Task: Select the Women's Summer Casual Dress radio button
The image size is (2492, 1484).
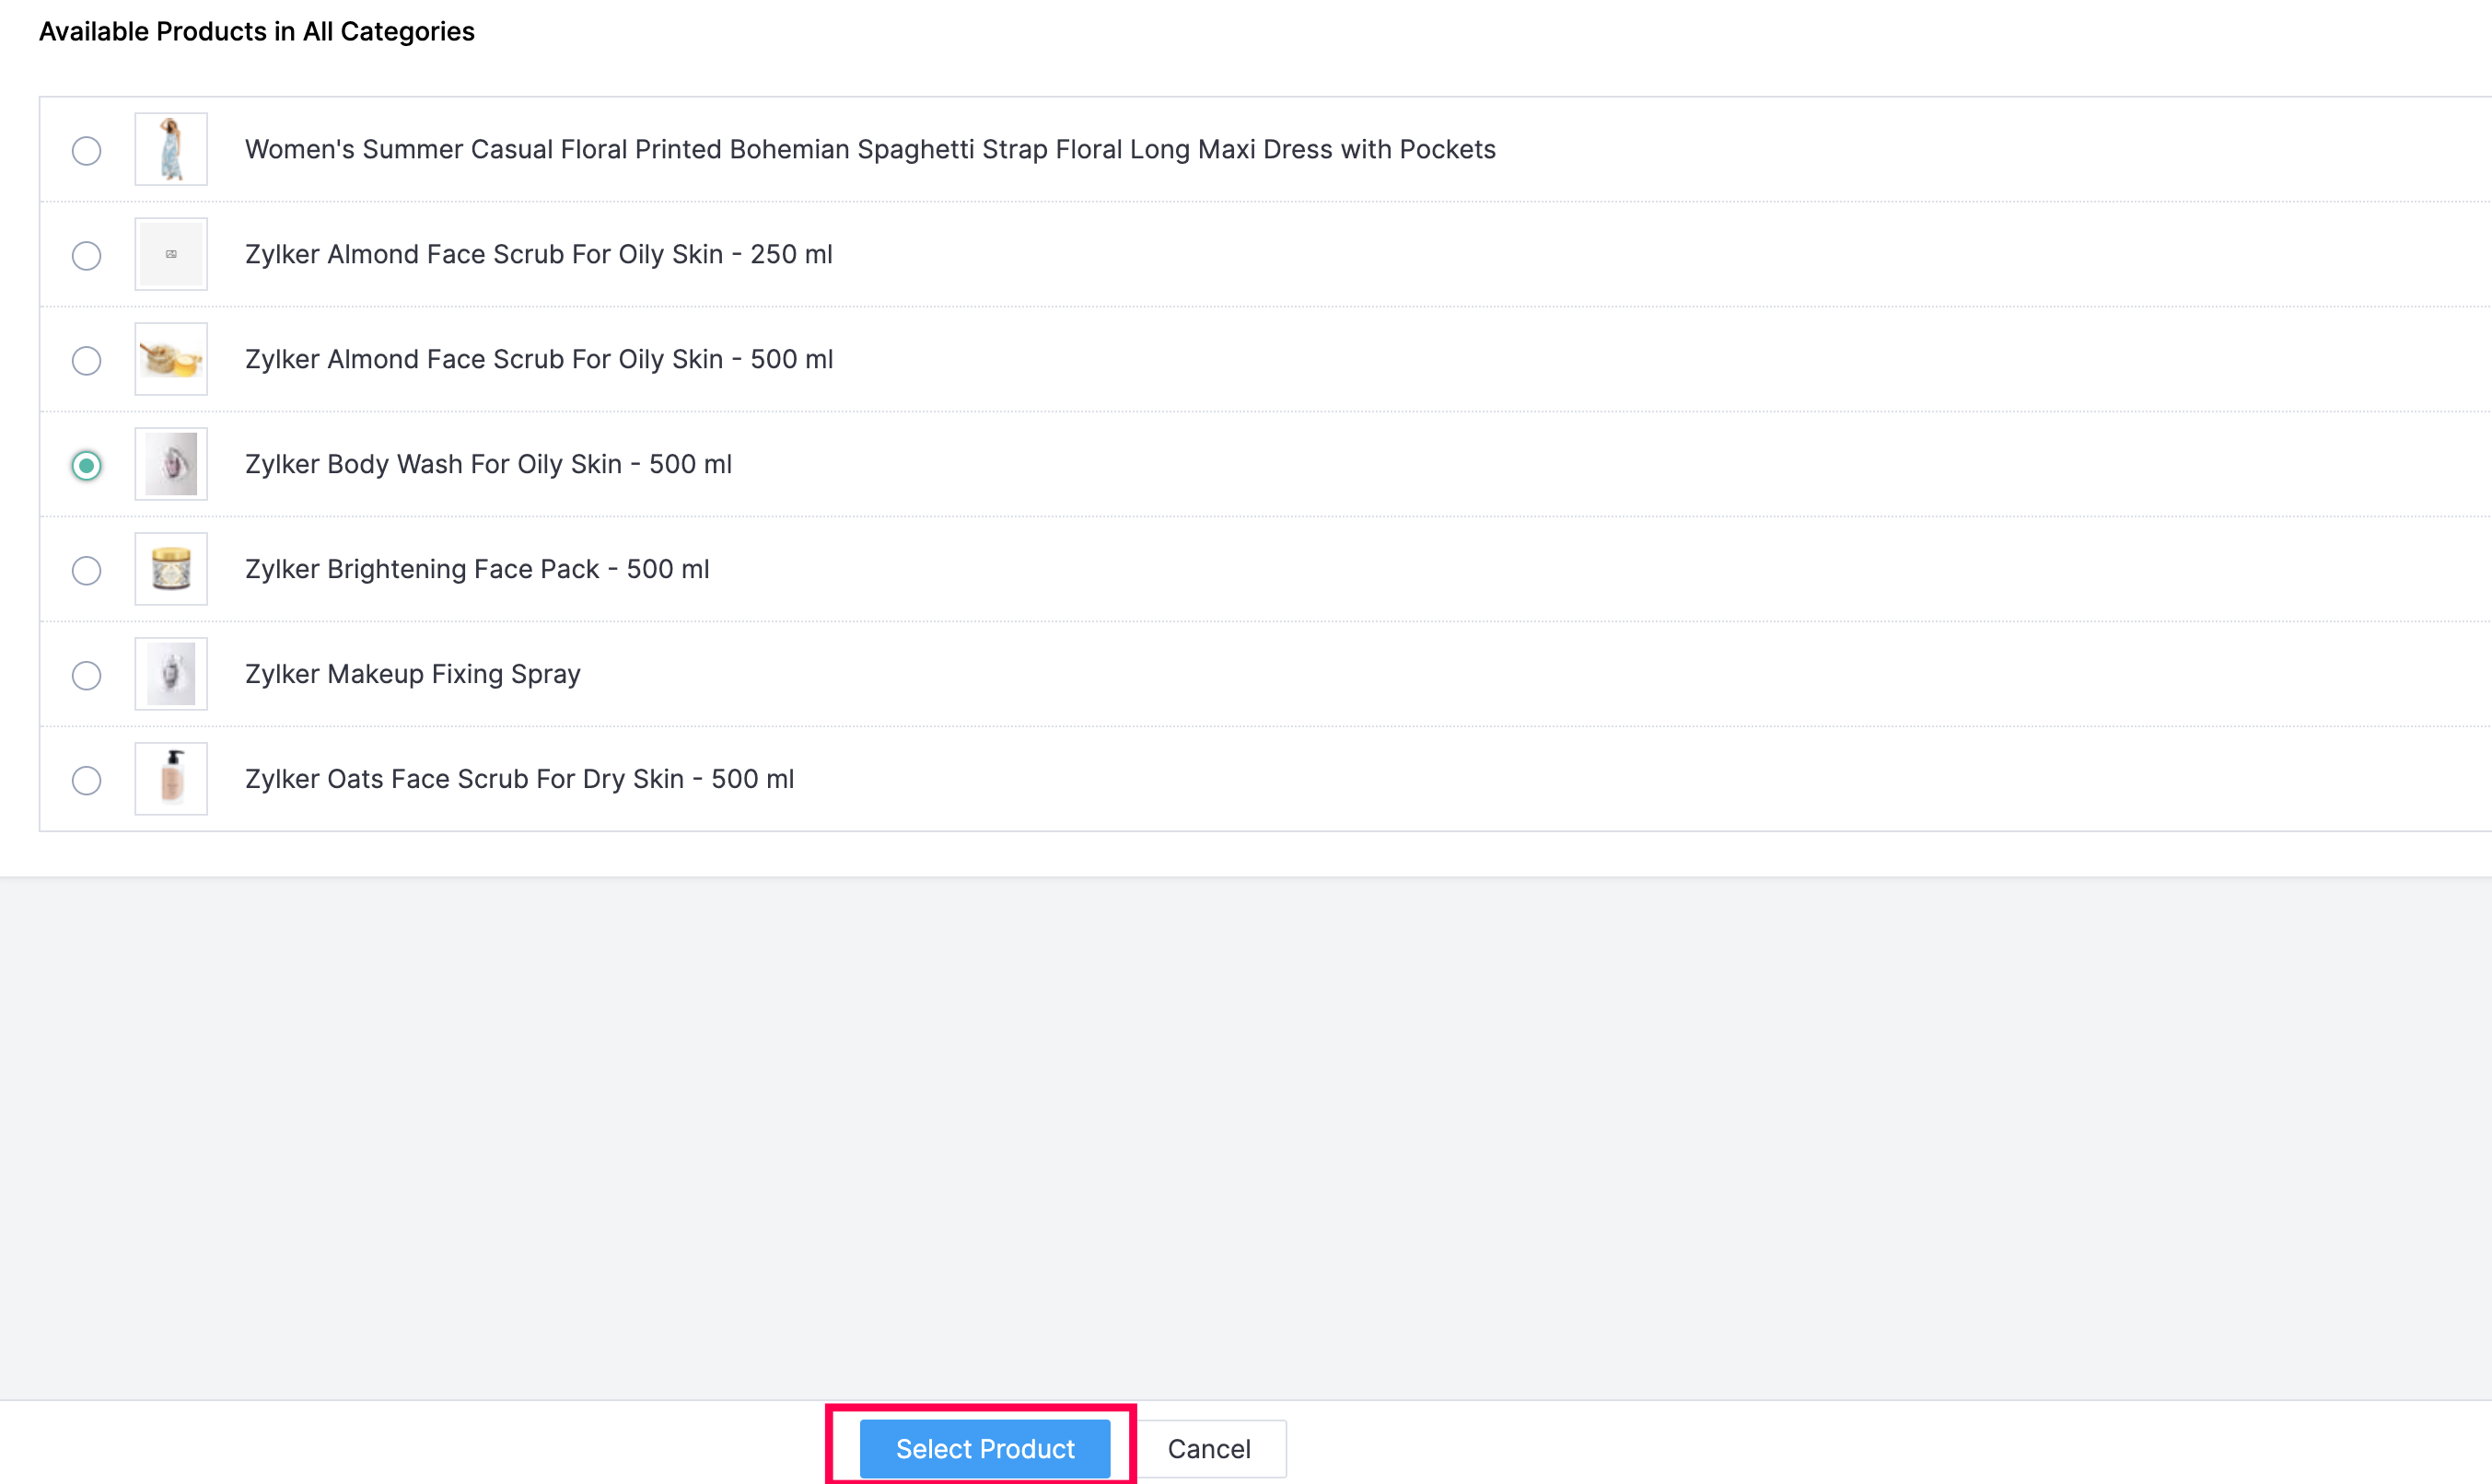Action: click(87, 151)
